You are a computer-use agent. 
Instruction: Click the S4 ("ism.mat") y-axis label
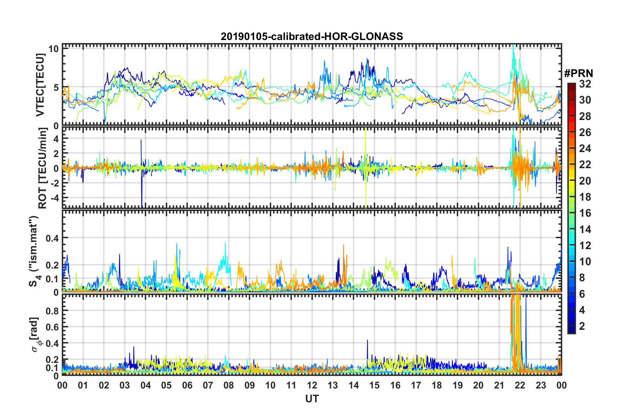(35, 251)
